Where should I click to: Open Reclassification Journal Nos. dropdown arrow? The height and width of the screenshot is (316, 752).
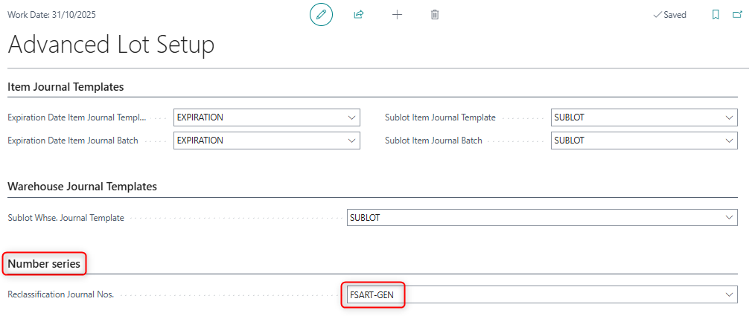pos(728,295)
